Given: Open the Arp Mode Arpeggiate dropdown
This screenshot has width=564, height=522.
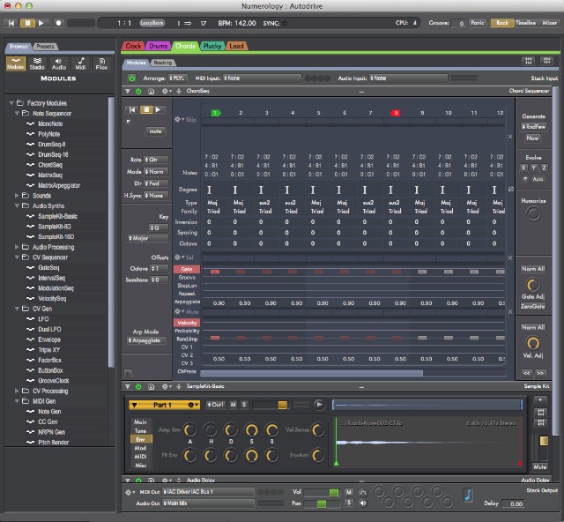Looking at the screenshot, I should (146, 340).
